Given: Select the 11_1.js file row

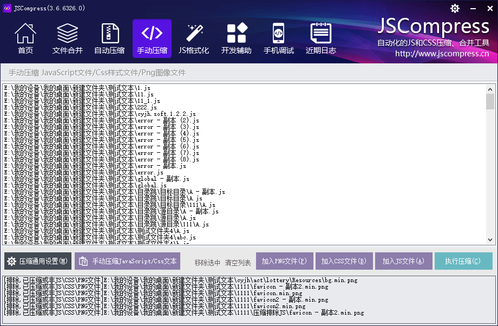Looking at the screenshot, I should coord(82,101).
